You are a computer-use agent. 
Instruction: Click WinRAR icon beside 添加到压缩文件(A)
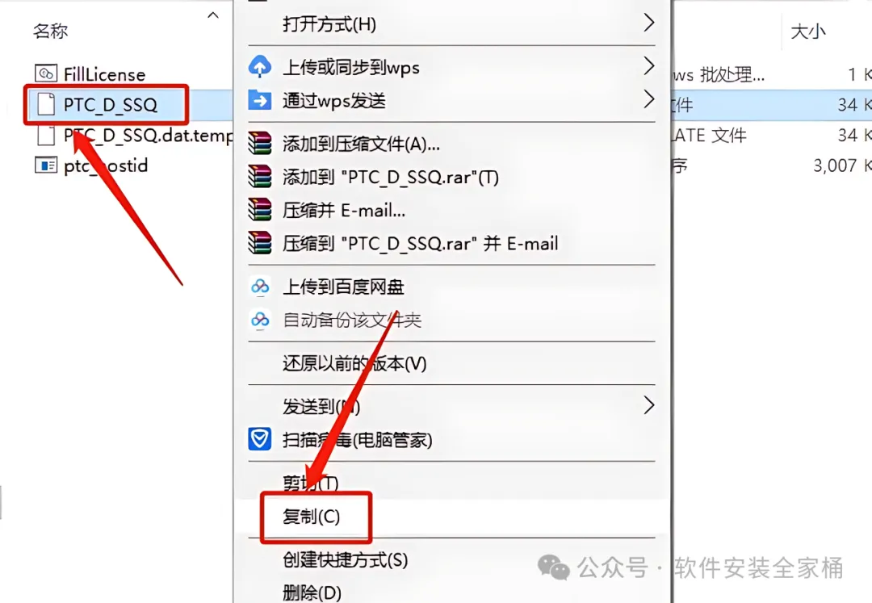(260, 144)
